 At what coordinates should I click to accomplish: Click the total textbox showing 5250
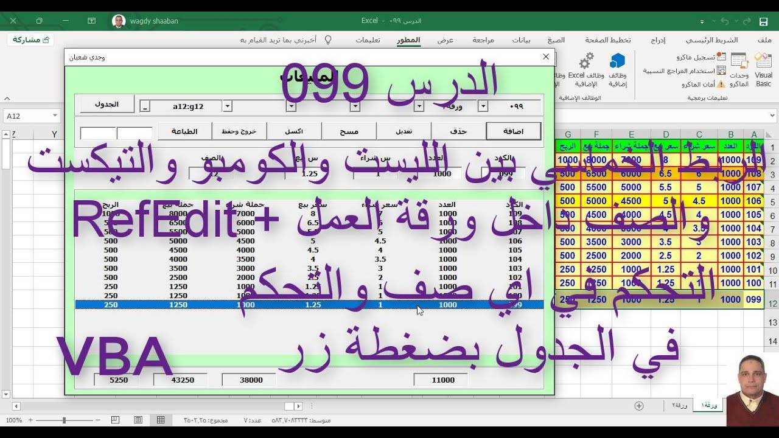(117, 380)
